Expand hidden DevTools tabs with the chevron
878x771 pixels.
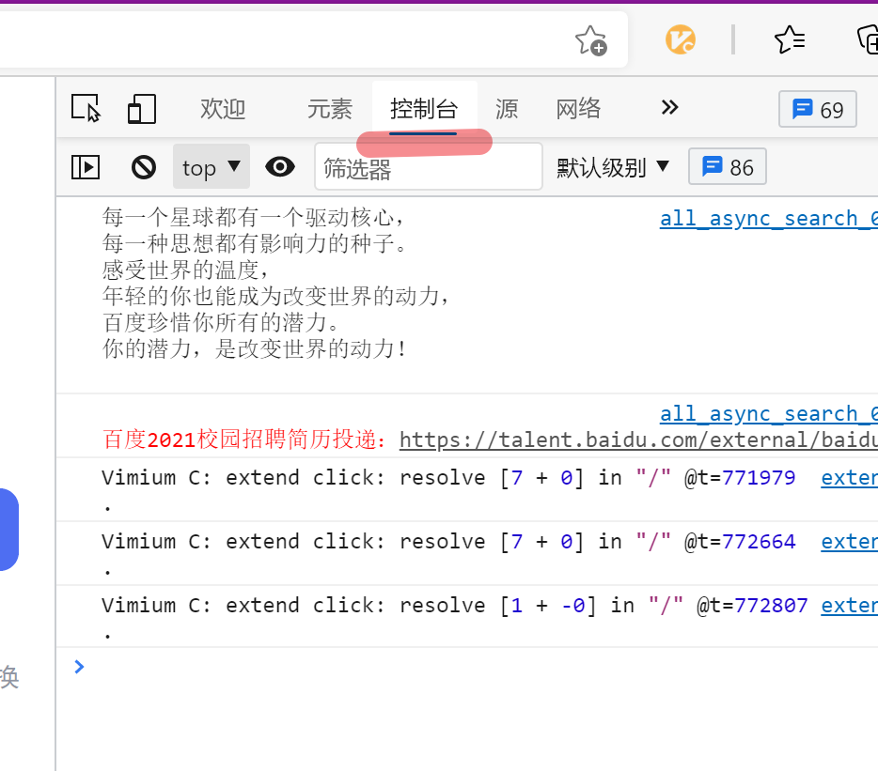(668, 107)
